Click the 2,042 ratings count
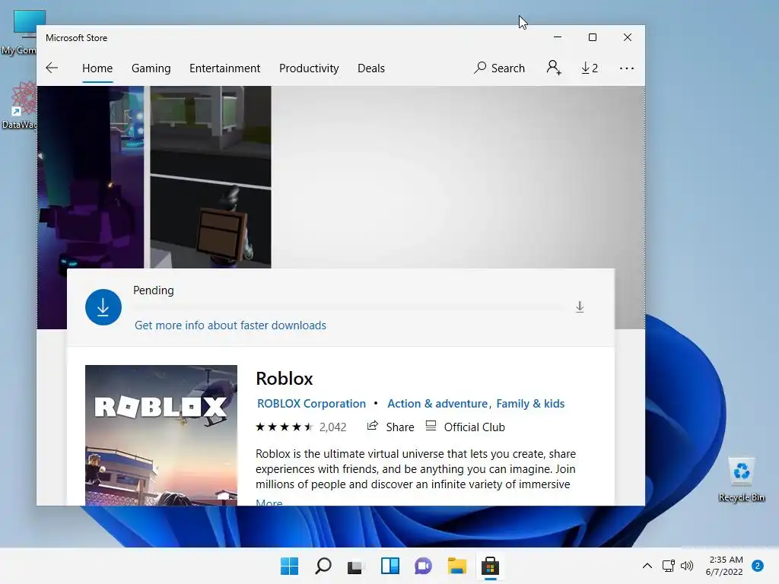Viewport: 779px width, 584px height. pos(333,427)
